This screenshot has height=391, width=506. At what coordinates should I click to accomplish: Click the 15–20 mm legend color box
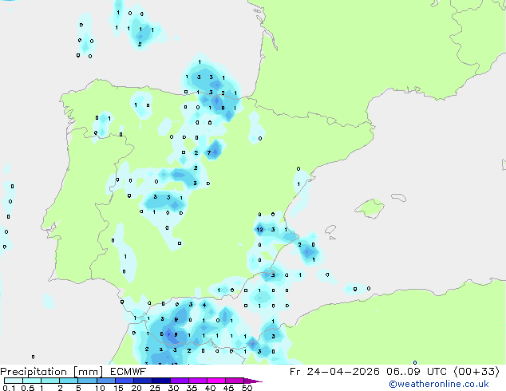click(124, 381)
